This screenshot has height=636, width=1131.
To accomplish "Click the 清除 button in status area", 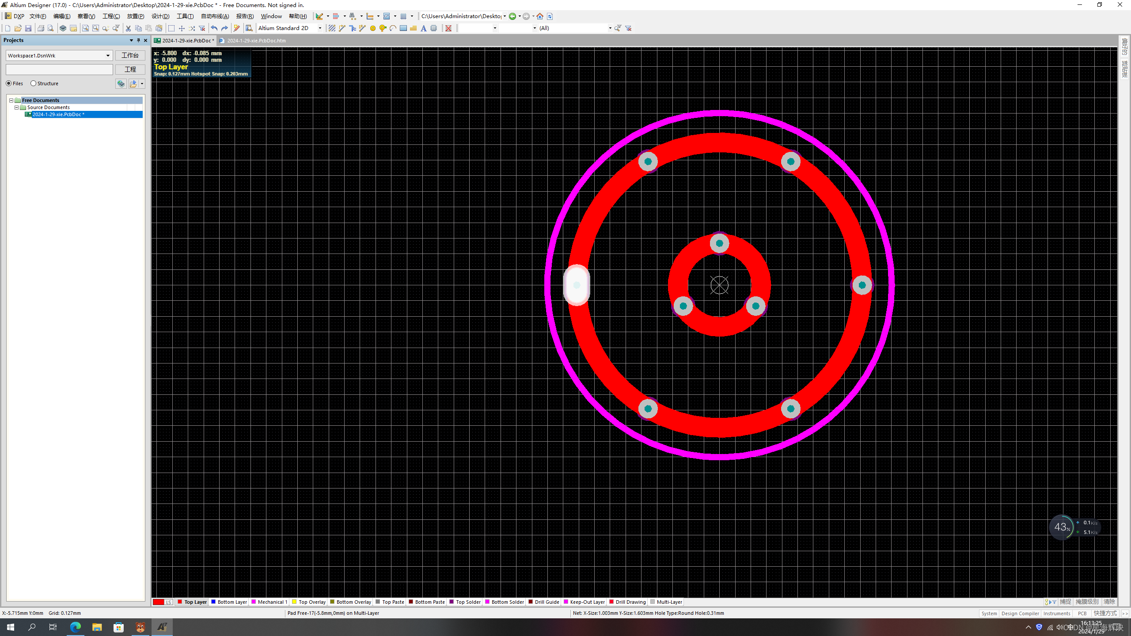I will coord(1109,602).
